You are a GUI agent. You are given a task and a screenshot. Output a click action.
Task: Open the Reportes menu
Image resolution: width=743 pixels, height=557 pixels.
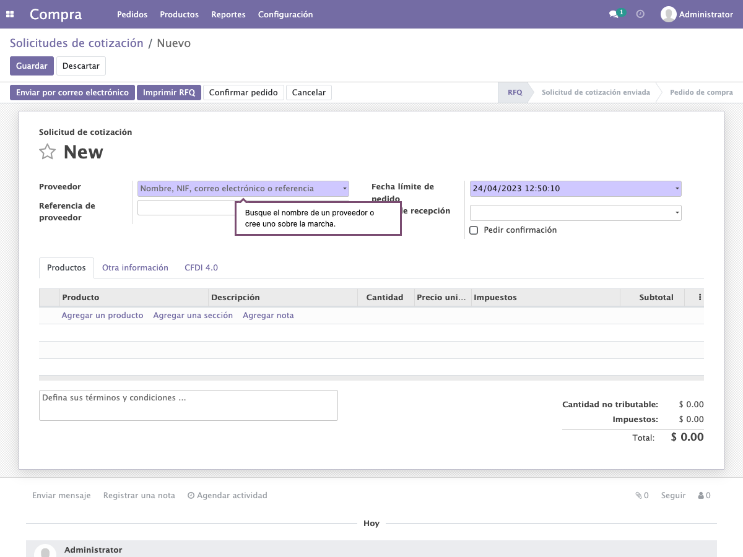tap(228, 14)
